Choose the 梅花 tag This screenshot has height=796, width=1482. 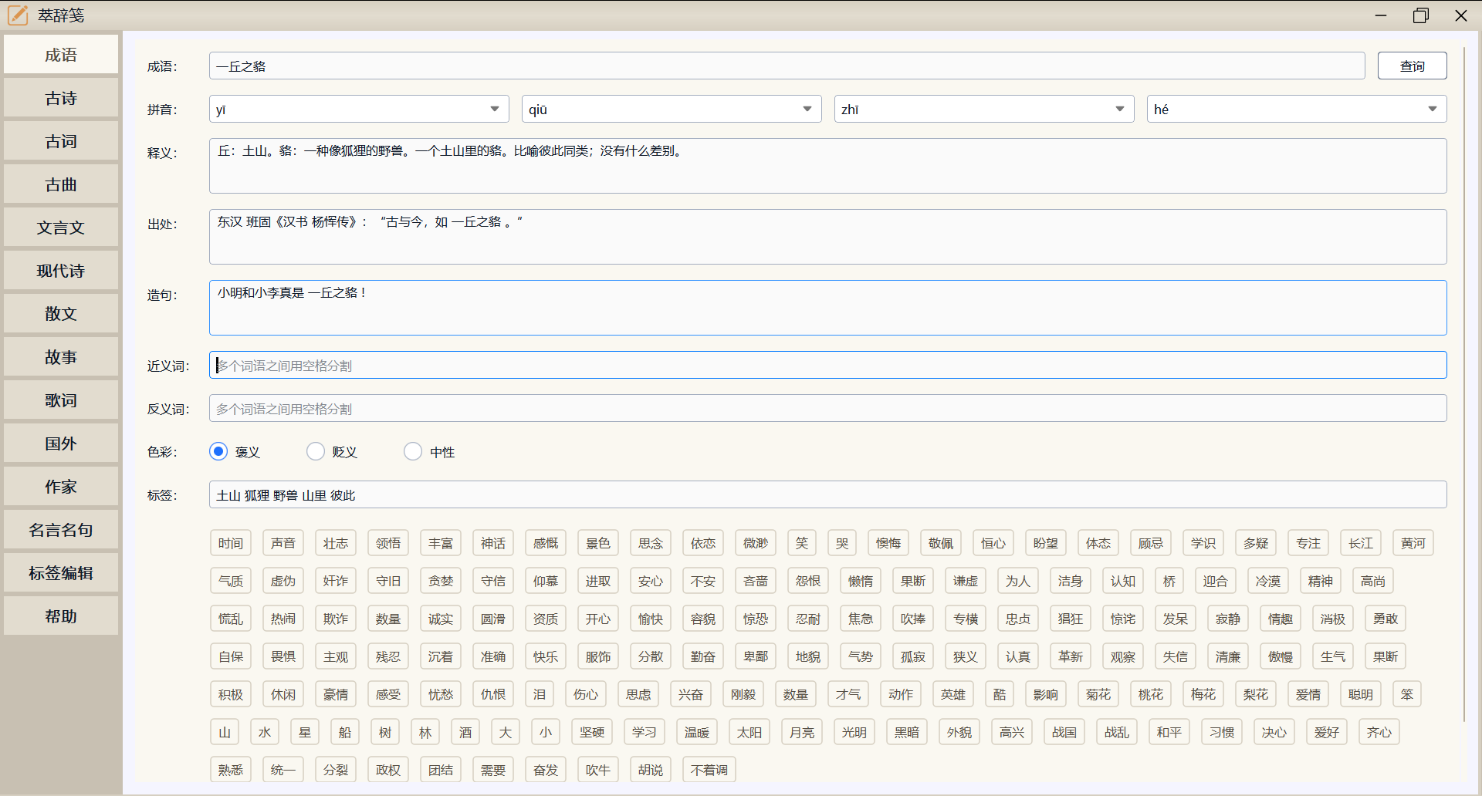pyautogui.click(x=1203, y=694)
